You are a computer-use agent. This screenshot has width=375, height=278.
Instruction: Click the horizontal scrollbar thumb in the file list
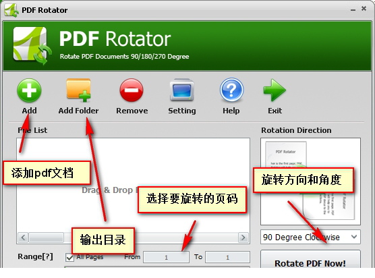[x=46, y=238]
